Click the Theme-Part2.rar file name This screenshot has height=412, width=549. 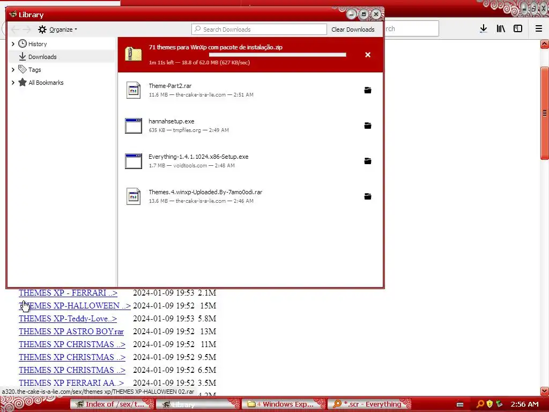170,86
